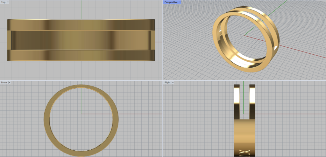Open the Top viewport dropdown arrow

[x=8, y=2]
